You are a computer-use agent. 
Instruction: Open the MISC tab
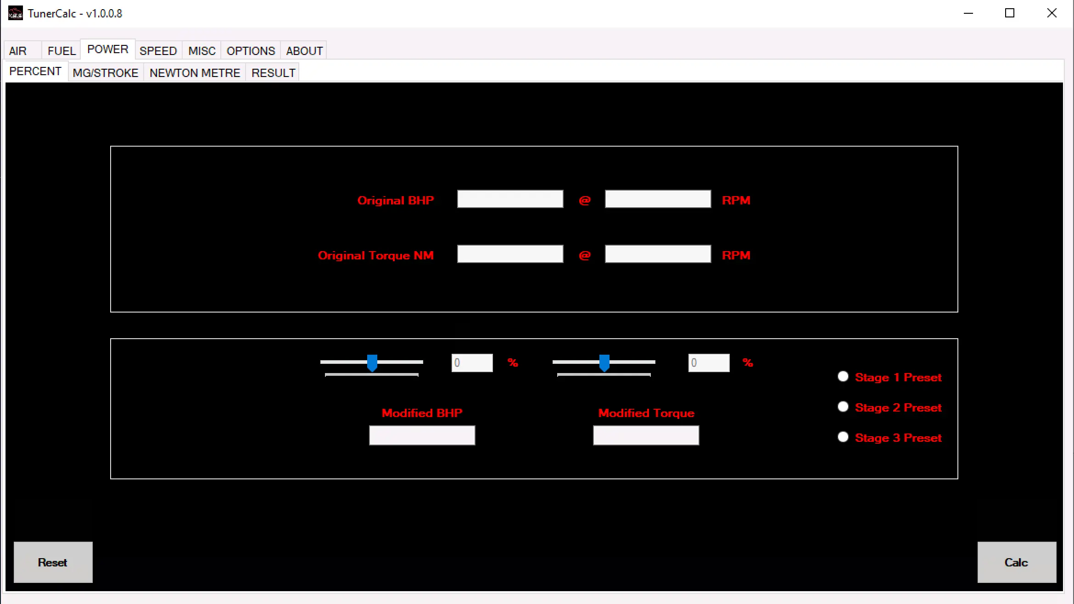coord(202,51)
